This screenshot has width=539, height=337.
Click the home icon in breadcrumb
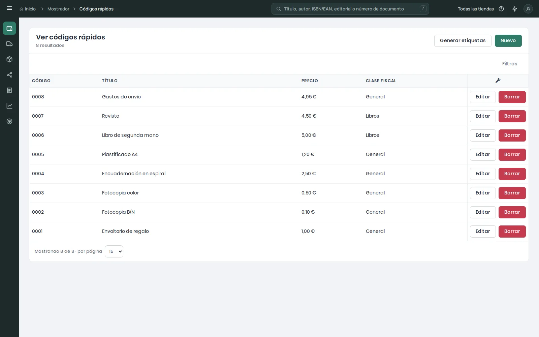pyautogui.click(x=21, y=9)
